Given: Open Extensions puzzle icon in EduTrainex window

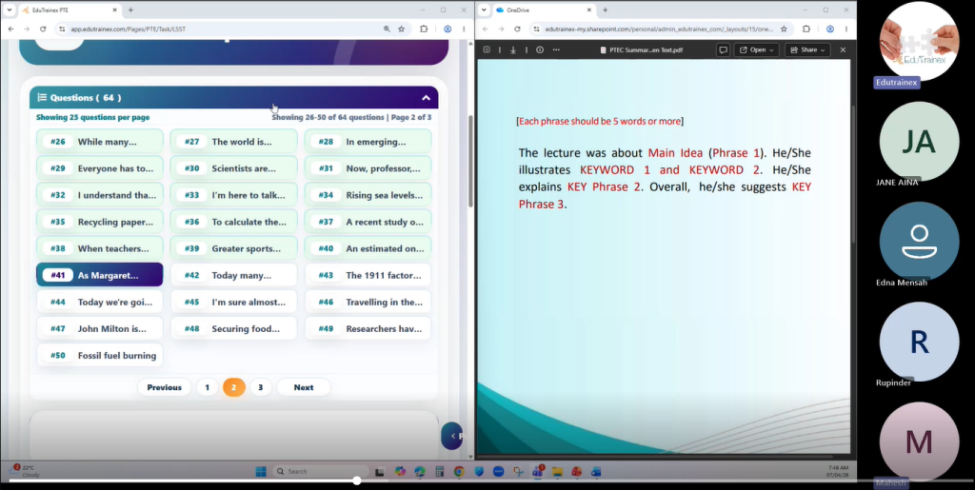Looking at the screenshot, I should pyautogui.click(x=424, y=29).
